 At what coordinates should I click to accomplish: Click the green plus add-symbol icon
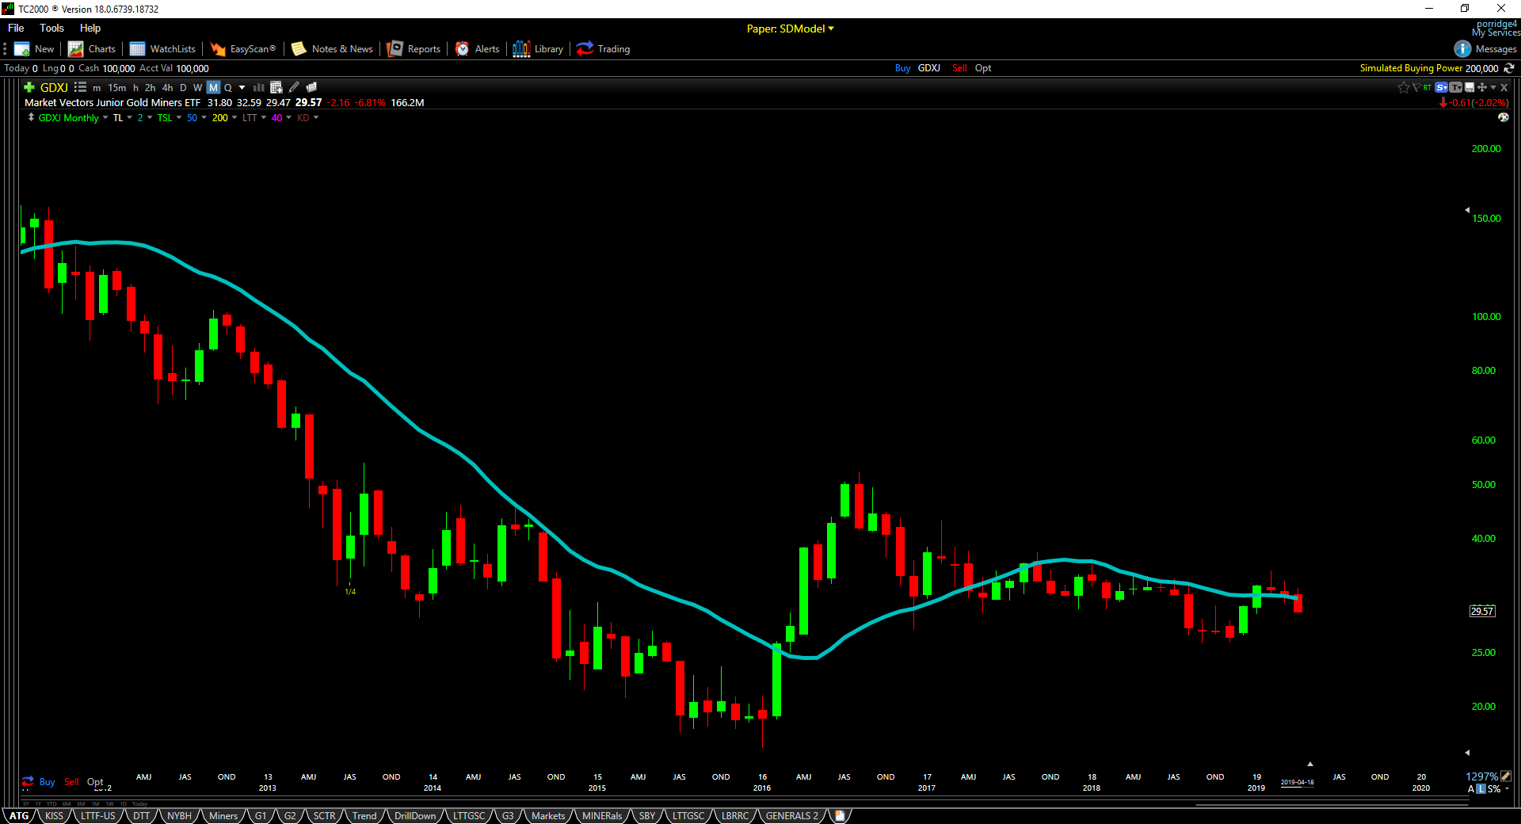pyautogui.click(x=29, y=87)
